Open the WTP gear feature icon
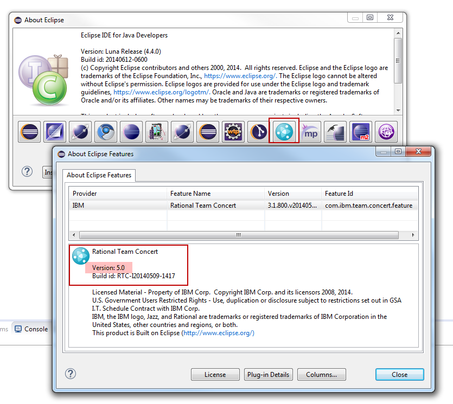The image size is (453, 404). (233, 132)
